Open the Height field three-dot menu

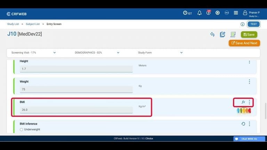(249, 62)
